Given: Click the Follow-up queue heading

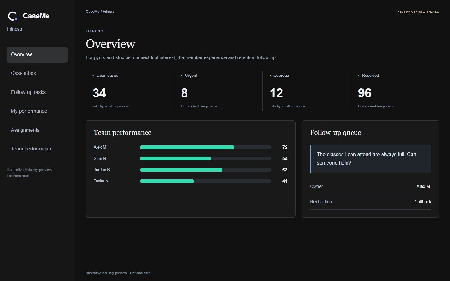Looking at the screenshot, I should click(x=336, y=133).
